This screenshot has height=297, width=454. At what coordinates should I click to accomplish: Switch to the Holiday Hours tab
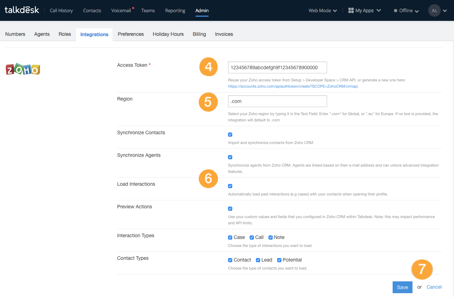click(168, 34)
